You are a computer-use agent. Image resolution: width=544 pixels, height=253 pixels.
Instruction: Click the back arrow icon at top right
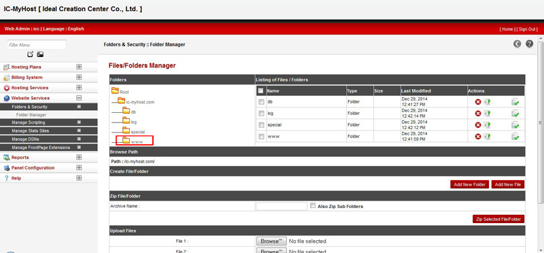click(x=517, y=44)
